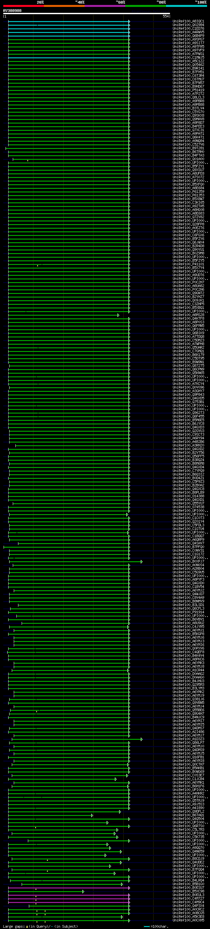Image resolution: width=210 pixels, height=929 pixels.
Task: Click the UniRef100_Q4WJD7 label
Action: pos(188,594)
